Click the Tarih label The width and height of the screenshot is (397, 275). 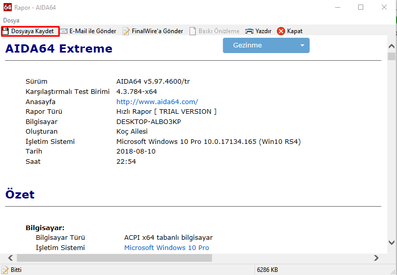34,151
